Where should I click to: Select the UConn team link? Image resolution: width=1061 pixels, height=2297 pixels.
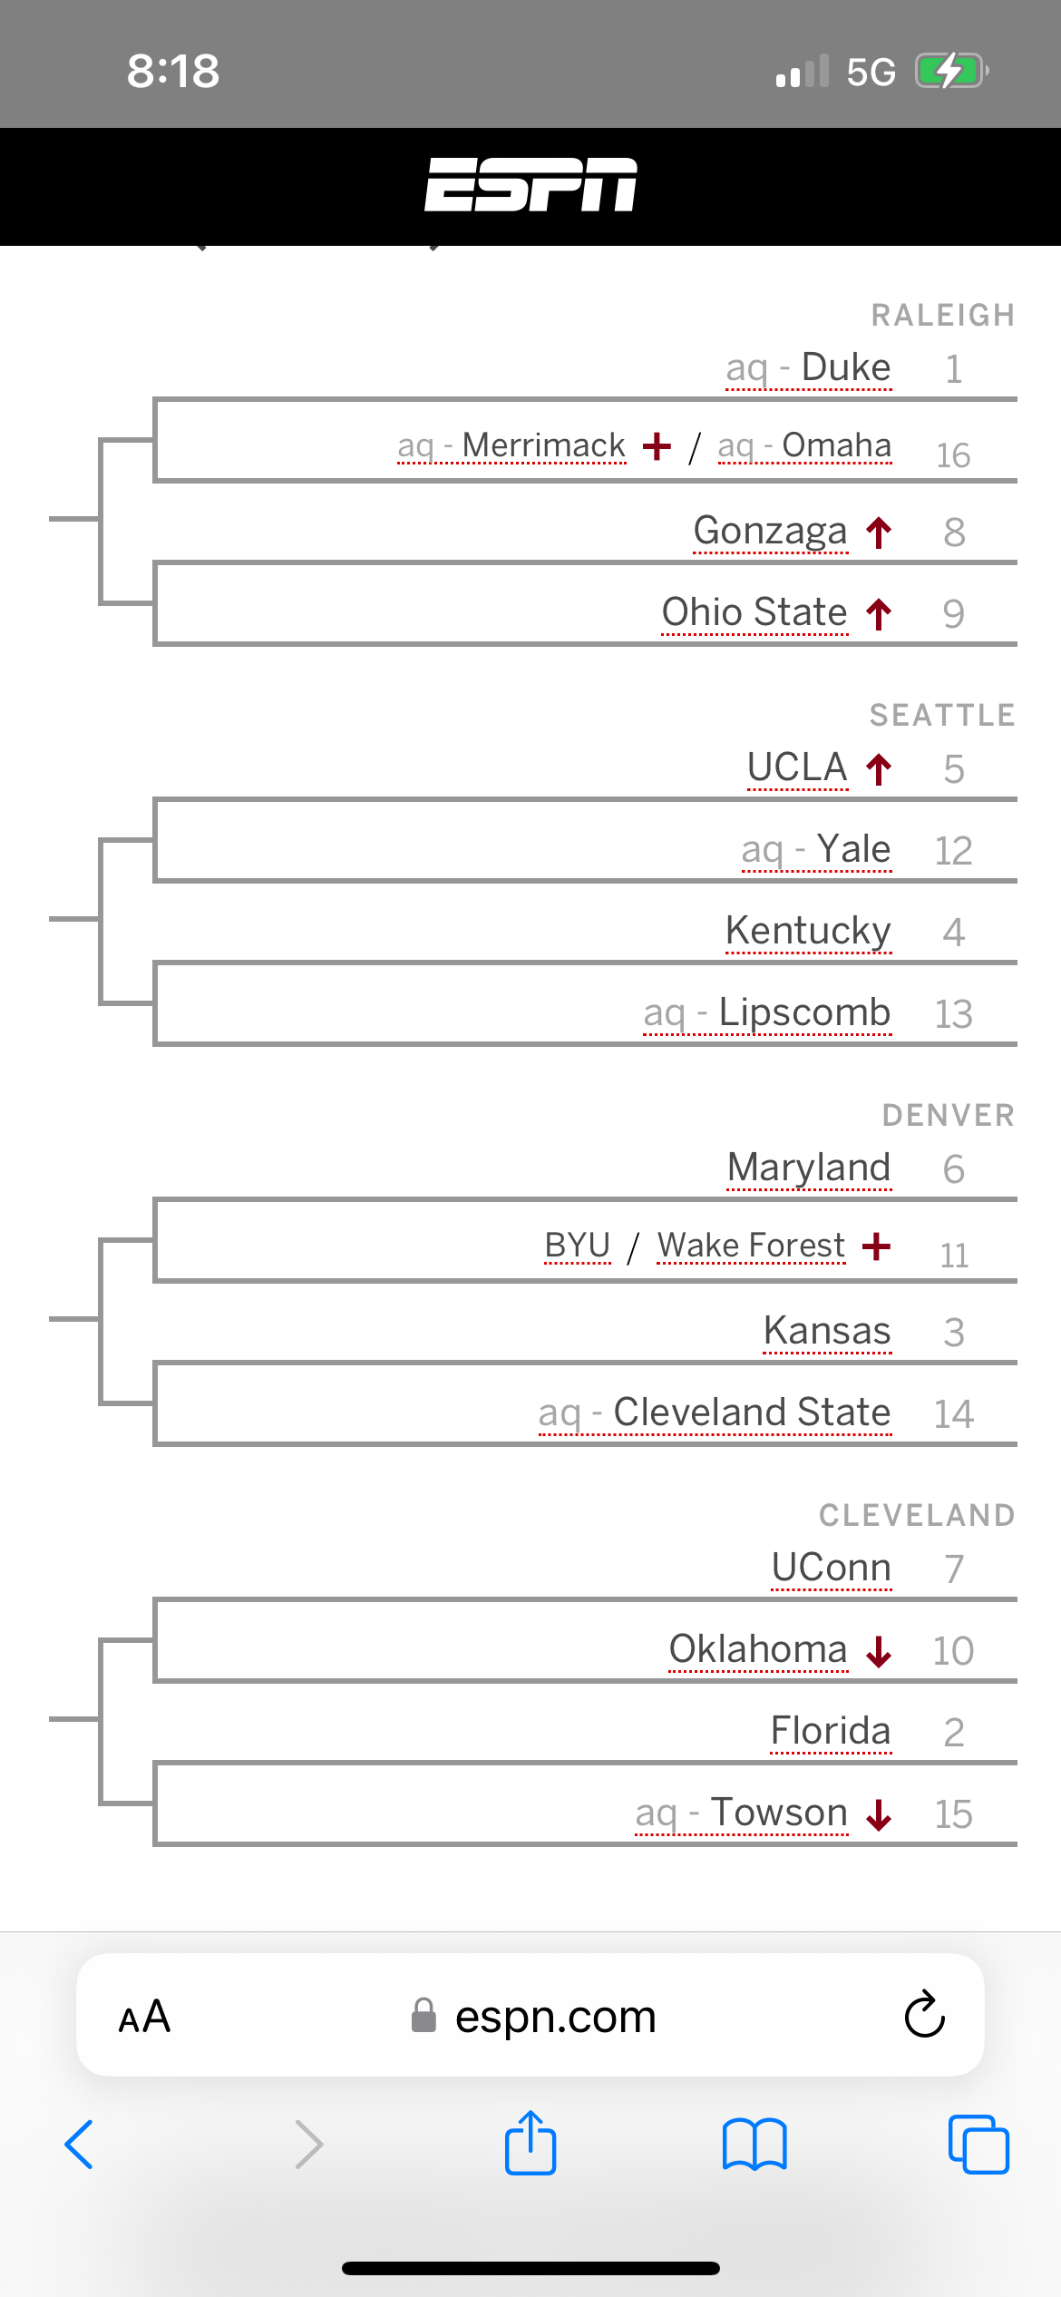pos(832,1568)
